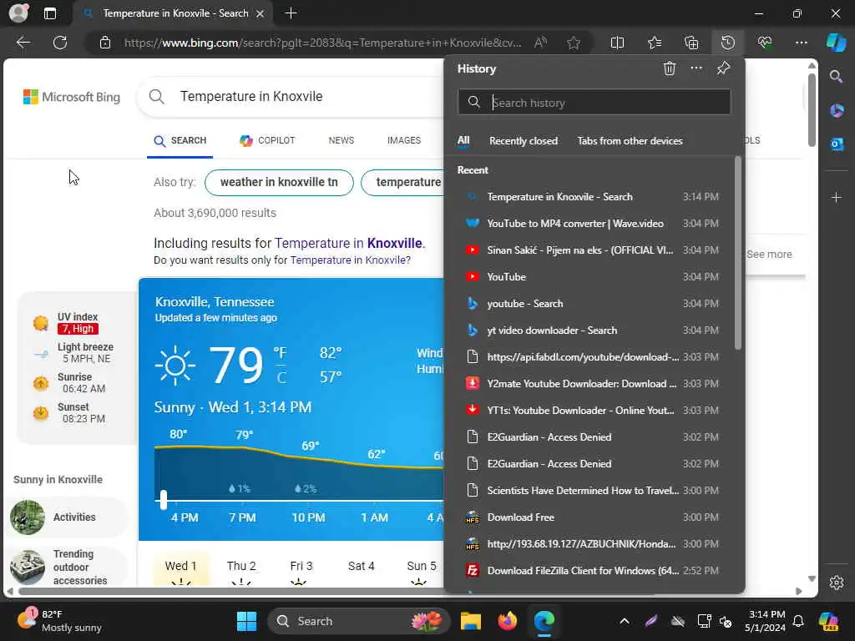Open Outlook in the sidebar

pos(837,144)
